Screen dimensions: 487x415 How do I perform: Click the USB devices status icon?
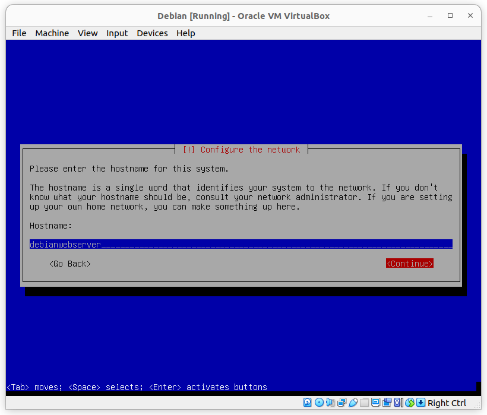tap(353, 403)
